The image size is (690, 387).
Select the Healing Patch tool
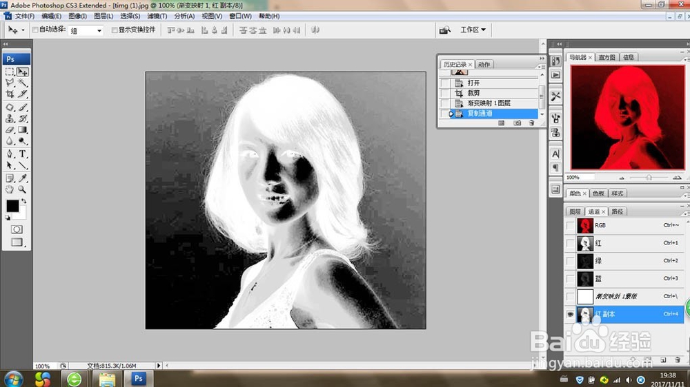point(10,107)
